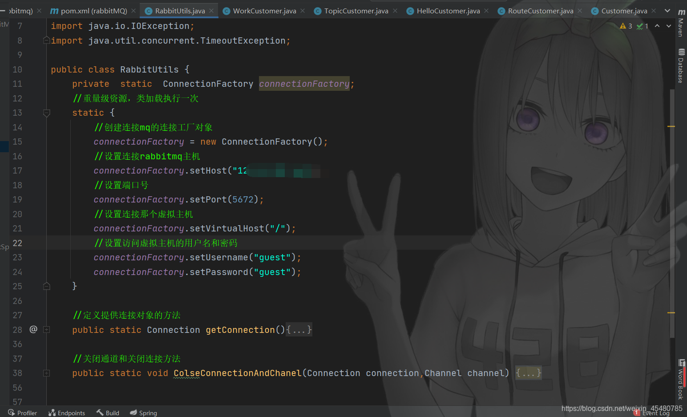Go to previous highlighted error arrow
Image resolution: width=687 pixels, height=417 pixels.
pyautogui.click(x=657, y=26)
